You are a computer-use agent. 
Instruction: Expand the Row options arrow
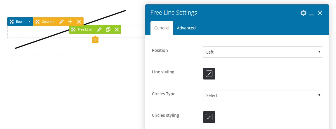point(30,22)
